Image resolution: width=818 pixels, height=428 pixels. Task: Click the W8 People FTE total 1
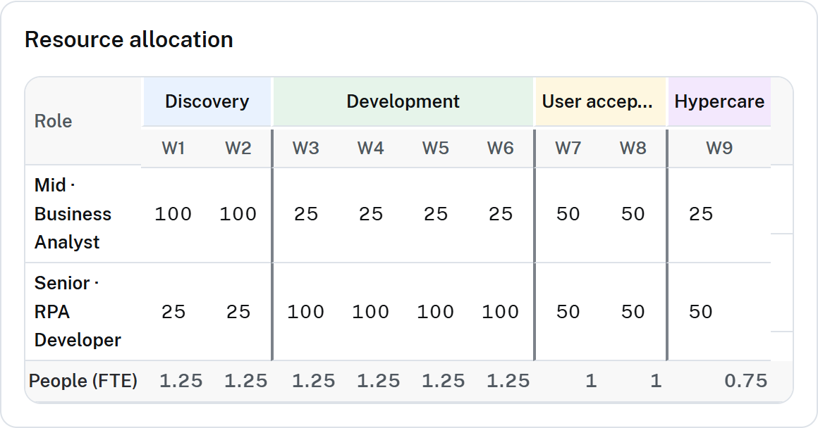pos(657,381)
